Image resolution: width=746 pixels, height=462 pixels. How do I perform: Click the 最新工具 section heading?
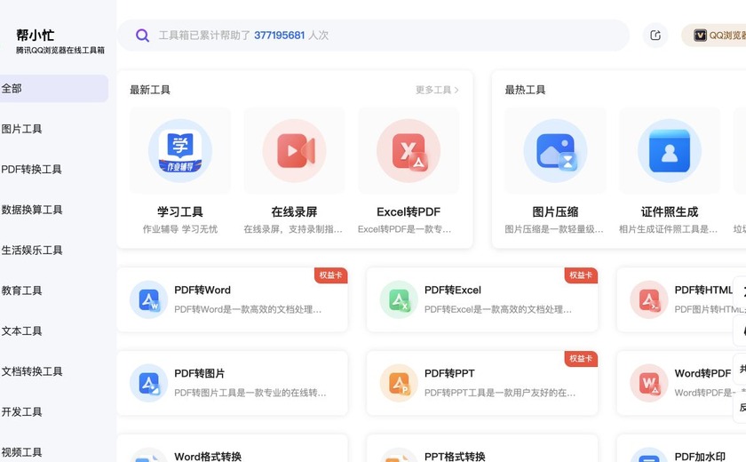tap(150, 90)
